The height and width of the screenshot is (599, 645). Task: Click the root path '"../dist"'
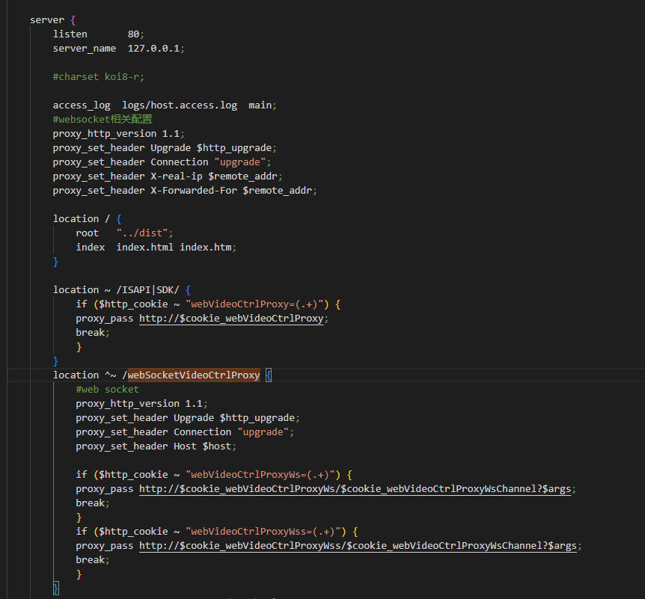142,233
